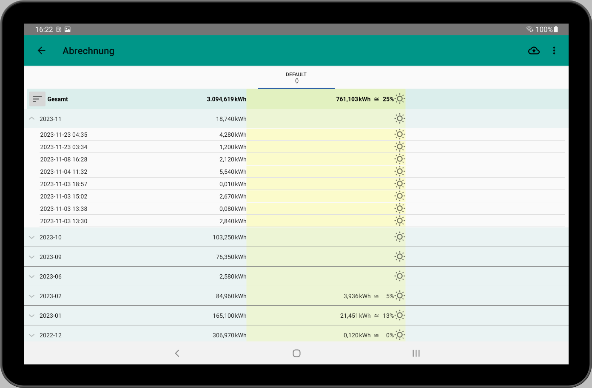Select the 0,080 kWh charge value
592x388 pixels.
click(x=233, y=209)
